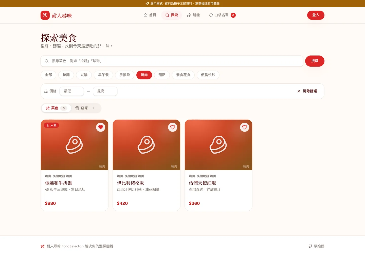The width and height of the screenshot is (365, 257).
Task: Click the 耐人尋味 logo icon
Action: (x=45, y=15)
